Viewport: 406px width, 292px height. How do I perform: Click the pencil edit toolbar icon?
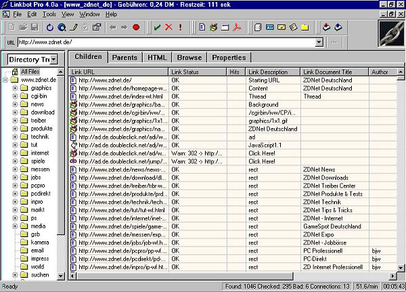[x=74, y=27]
